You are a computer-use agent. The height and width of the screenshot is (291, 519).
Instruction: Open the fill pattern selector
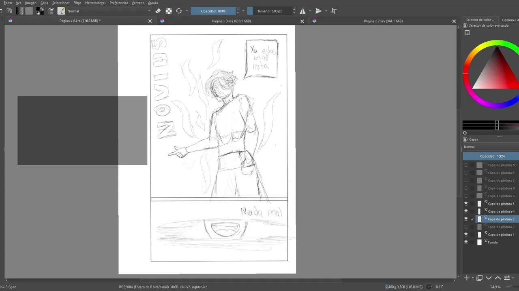pyautogui.click(x=29, y=11)
